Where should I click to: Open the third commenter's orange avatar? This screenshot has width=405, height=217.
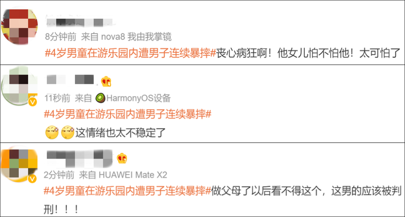click(x=19, y=164)
